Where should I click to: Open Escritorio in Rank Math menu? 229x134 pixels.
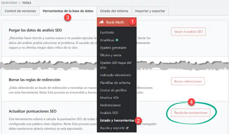pyautogui.click(x=107, y=32)
